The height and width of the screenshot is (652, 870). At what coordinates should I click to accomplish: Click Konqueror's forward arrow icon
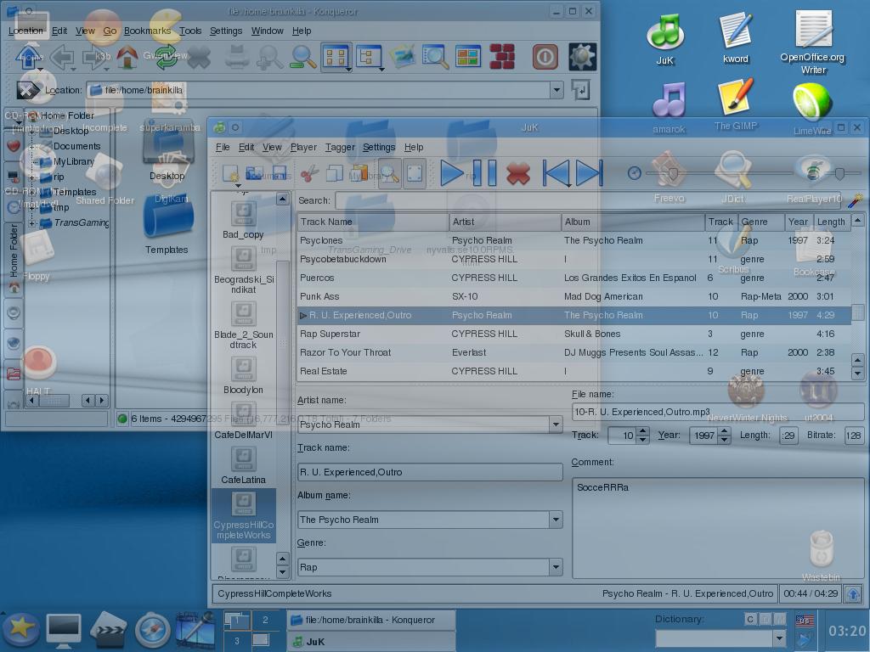95,57
